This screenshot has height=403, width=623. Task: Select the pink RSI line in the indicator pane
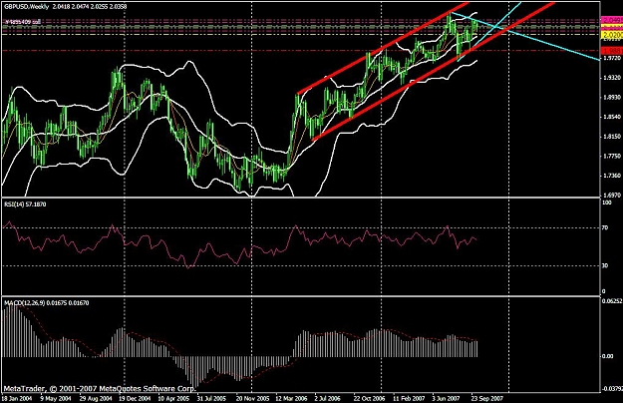point(238,246)
